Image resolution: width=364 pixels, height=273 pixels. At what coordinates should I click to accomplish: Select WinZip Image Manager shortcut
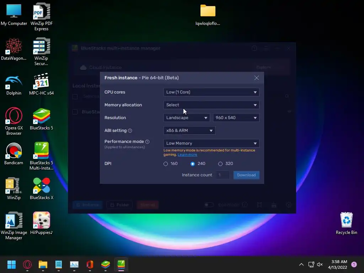14,226
